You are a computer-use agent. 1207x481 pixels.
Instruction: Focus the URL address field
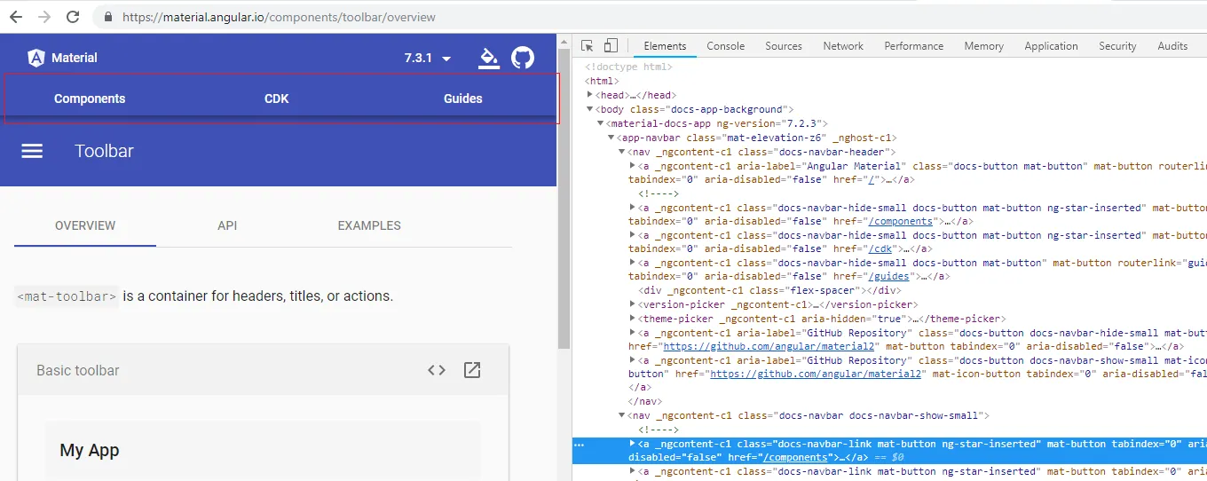tap(279, 17)
